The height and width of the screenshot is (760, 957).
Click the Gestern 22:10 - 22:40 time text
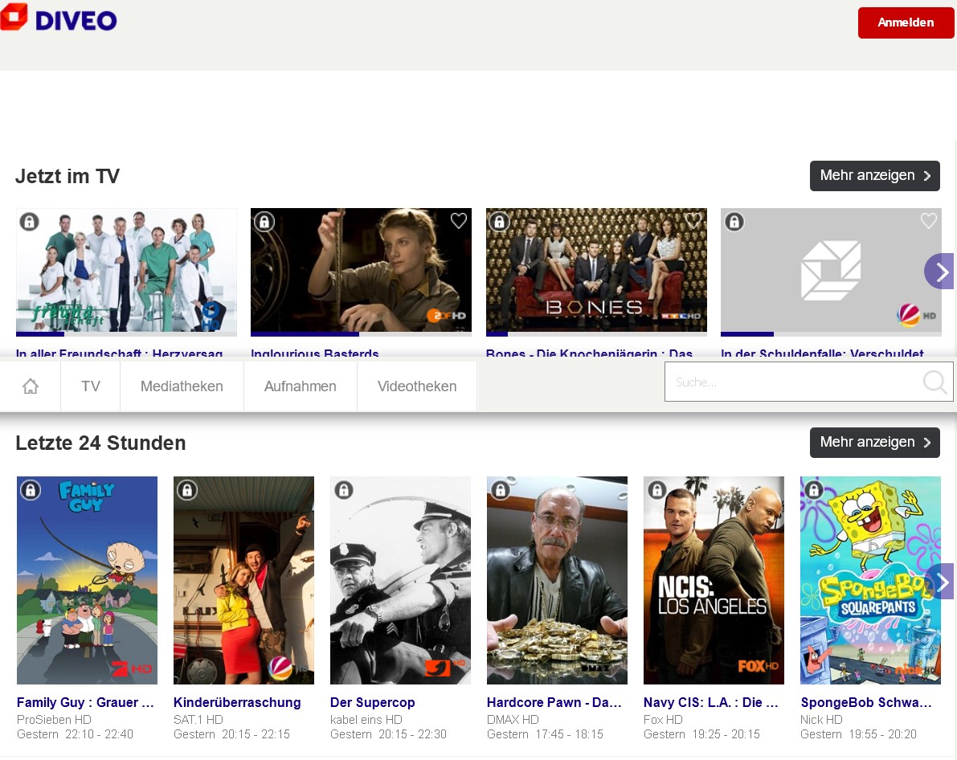tap(75, 734)
